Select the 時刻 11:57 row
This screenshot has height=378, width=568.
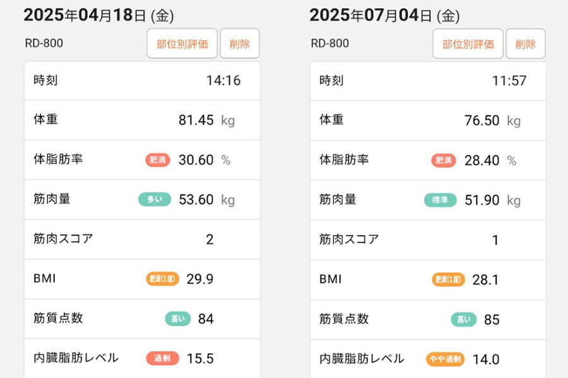(428, 81)
